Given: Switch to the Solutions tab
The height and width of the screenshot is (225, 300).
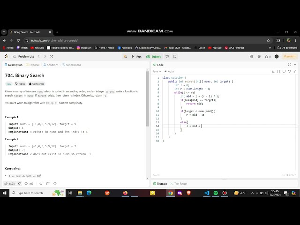Looking at the screenshot, I should (x=51, y=65).
